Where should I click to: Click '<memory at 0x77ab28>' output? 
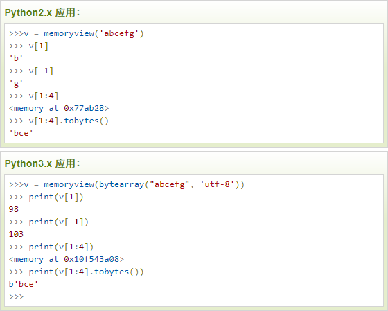(x=59, y=108)
